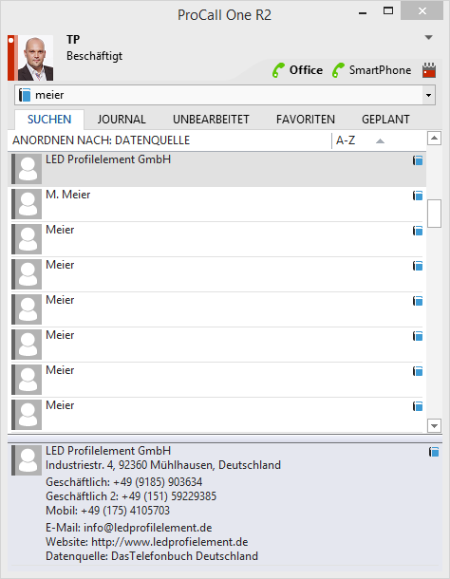Click the green SmartPhone line icon
Image resolution: width=450 pixels, height=579 pixels.
pos(338,70)
